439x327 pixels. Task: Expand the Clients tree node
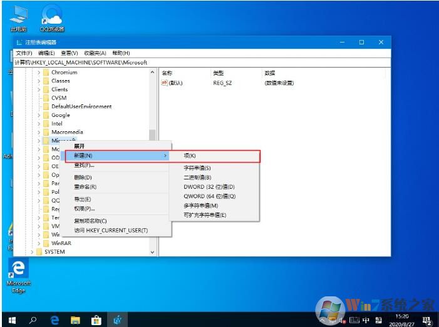pos(39,89)
